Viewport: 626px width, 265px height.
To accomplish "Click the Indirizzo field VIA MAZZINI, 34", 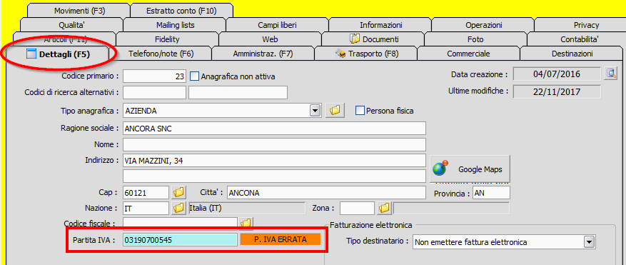I will (x=274, y=160).
